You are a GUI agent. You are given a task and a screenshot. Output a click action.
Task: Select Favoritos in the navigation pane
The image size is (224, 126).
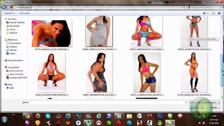pos(12,19)
